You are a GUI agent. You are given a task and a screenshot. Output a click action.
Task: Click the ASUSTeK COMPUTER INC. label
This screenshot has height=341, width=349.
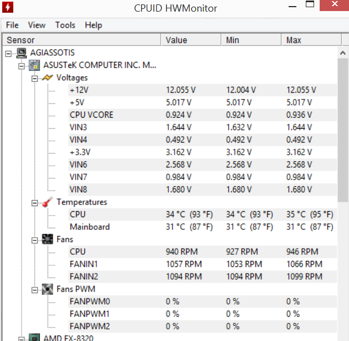pos(100,65)
